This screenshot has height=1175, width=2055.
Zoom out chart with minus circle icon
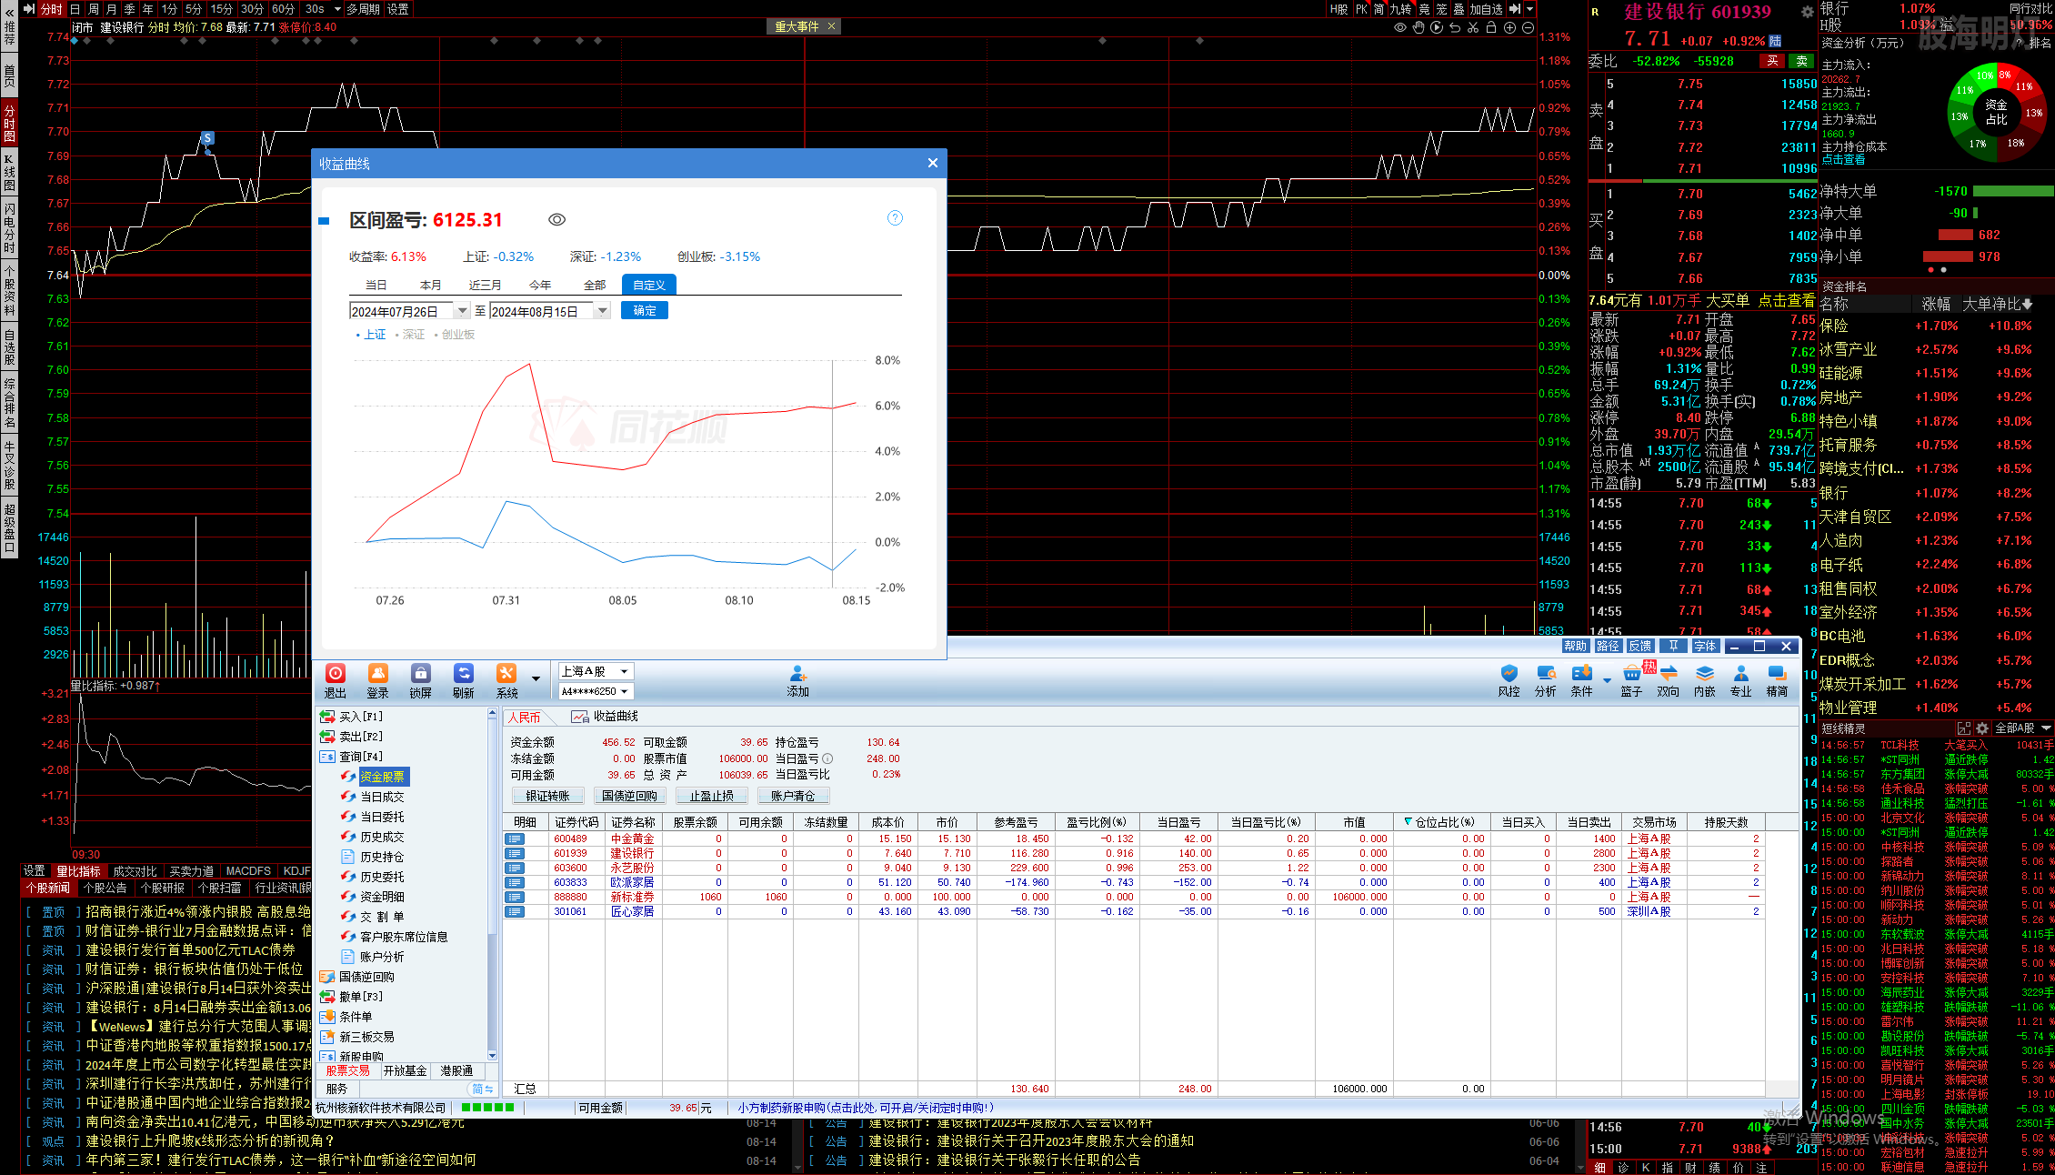tap(1528, 27)
